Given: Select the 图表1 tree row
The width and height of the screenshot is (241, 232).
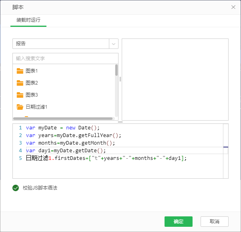Looking at the screenshot, I should click(x=64, y=71).
